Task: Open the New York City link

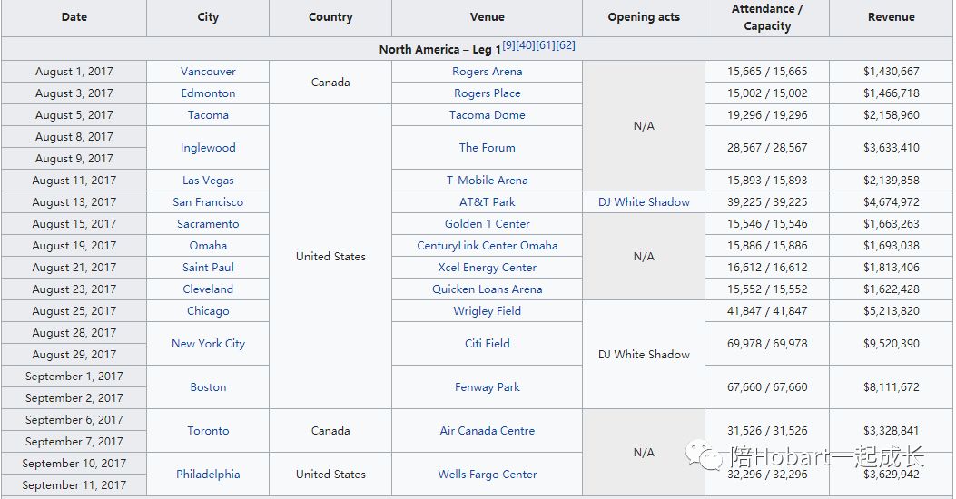Action: (x=208, y=344)
